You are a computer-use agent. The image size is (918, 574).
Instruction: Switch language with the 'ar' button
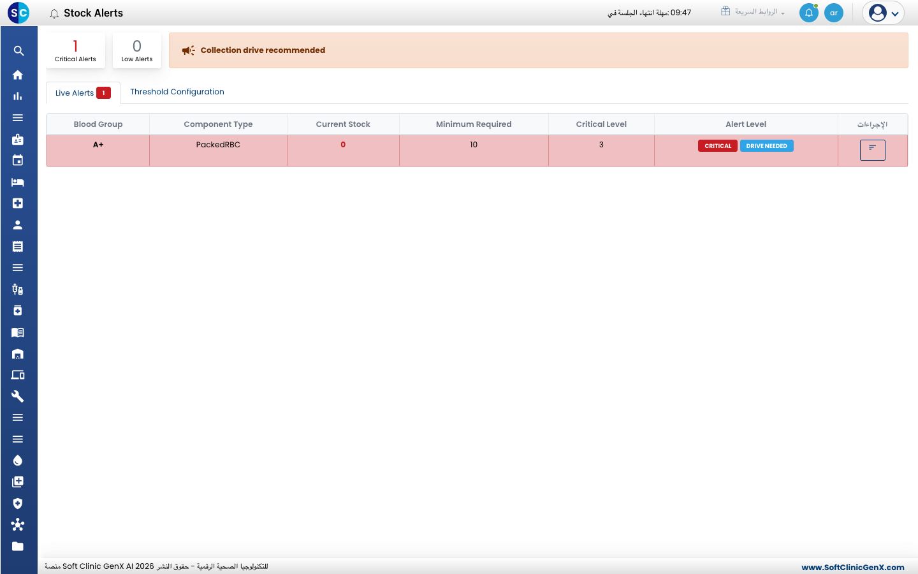[x=834, y=13]
